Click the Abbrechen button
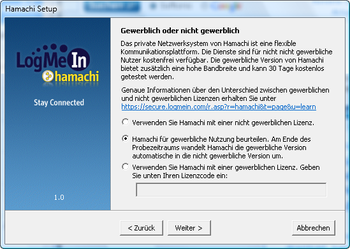The height and width of the screenshot is (249, 350). pyautogui.click(x=313, y=228)
